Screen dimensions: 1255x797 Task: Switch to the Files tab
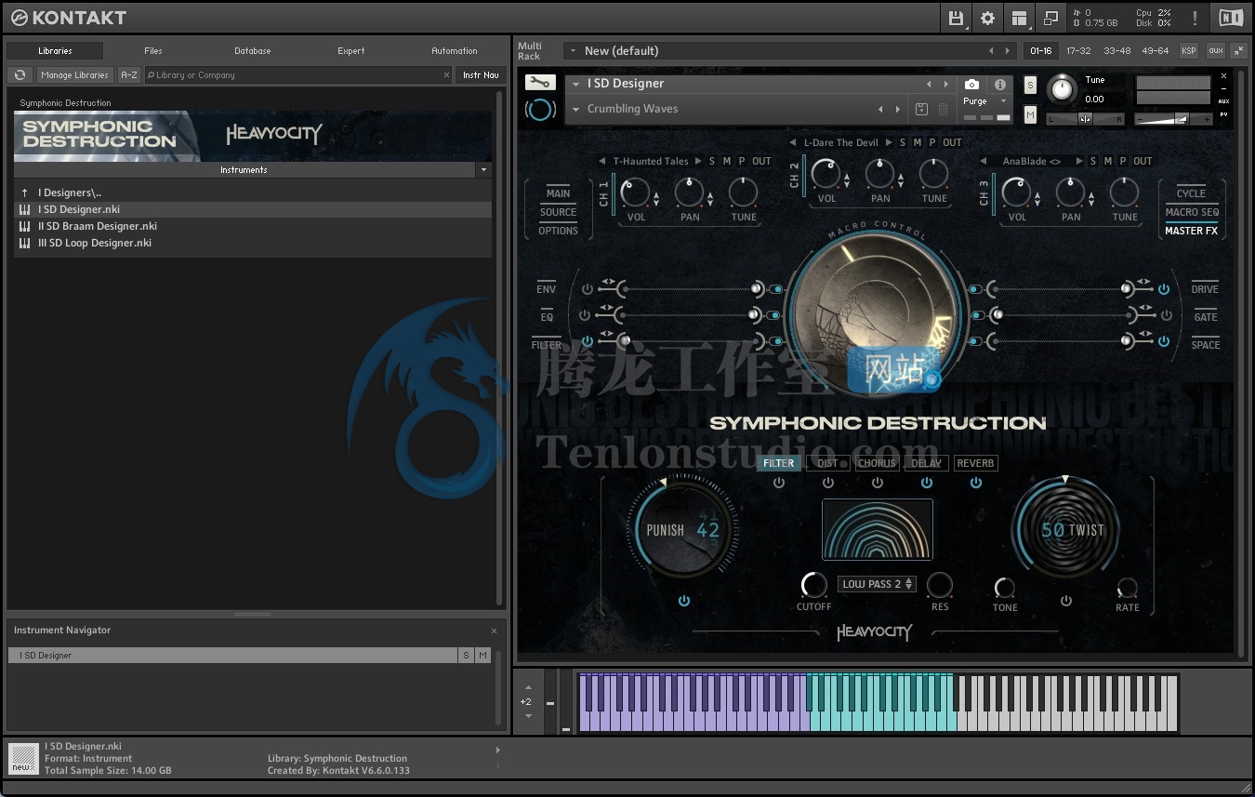(153, 51)
